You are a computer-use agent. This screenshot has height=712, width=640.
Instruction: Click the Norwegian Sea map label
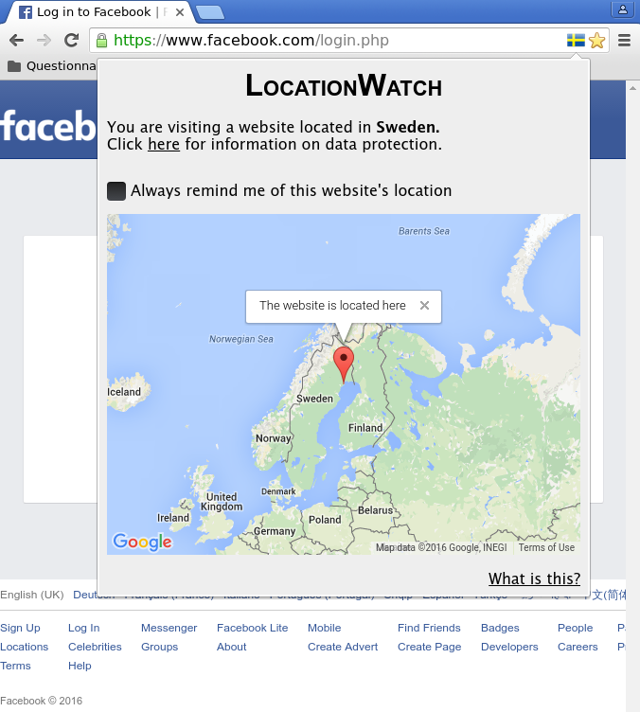[241, 339]
